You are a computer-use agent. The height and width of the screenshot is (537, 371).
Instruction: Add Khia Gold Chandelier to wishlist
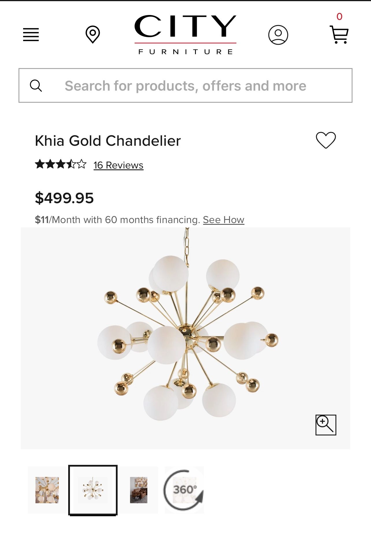point(326,140)
